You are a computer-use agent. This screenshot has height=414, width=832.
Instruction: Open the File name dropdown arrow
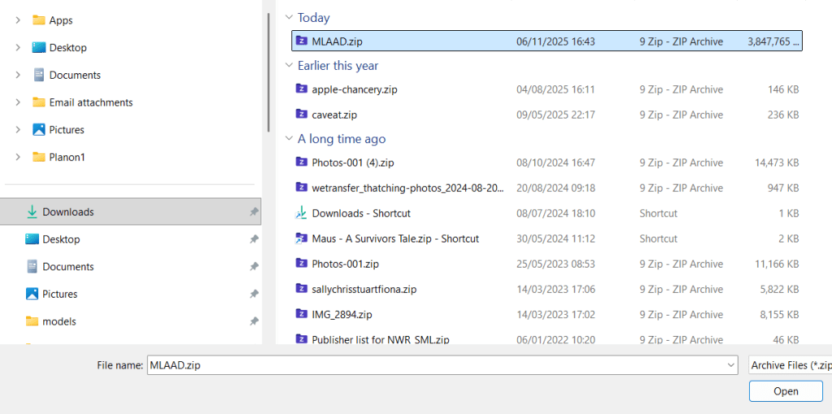click(x=731, y=366)
